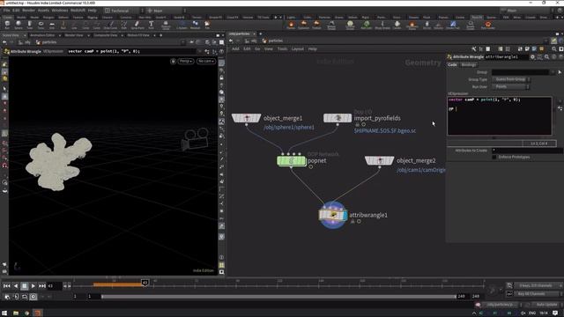This screenshot has width=564, height=317.
Task: Select the import_pyrofields node
Action: click(338, 118)
